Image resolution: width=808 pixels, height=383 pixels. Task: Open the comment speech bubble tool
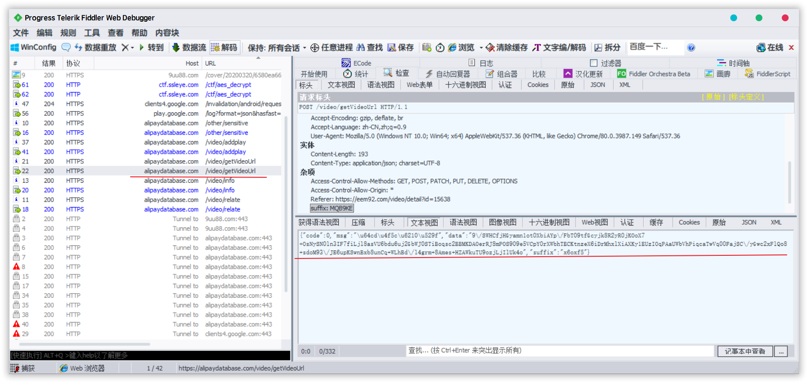pyautogui.click(x=66, y=47)
